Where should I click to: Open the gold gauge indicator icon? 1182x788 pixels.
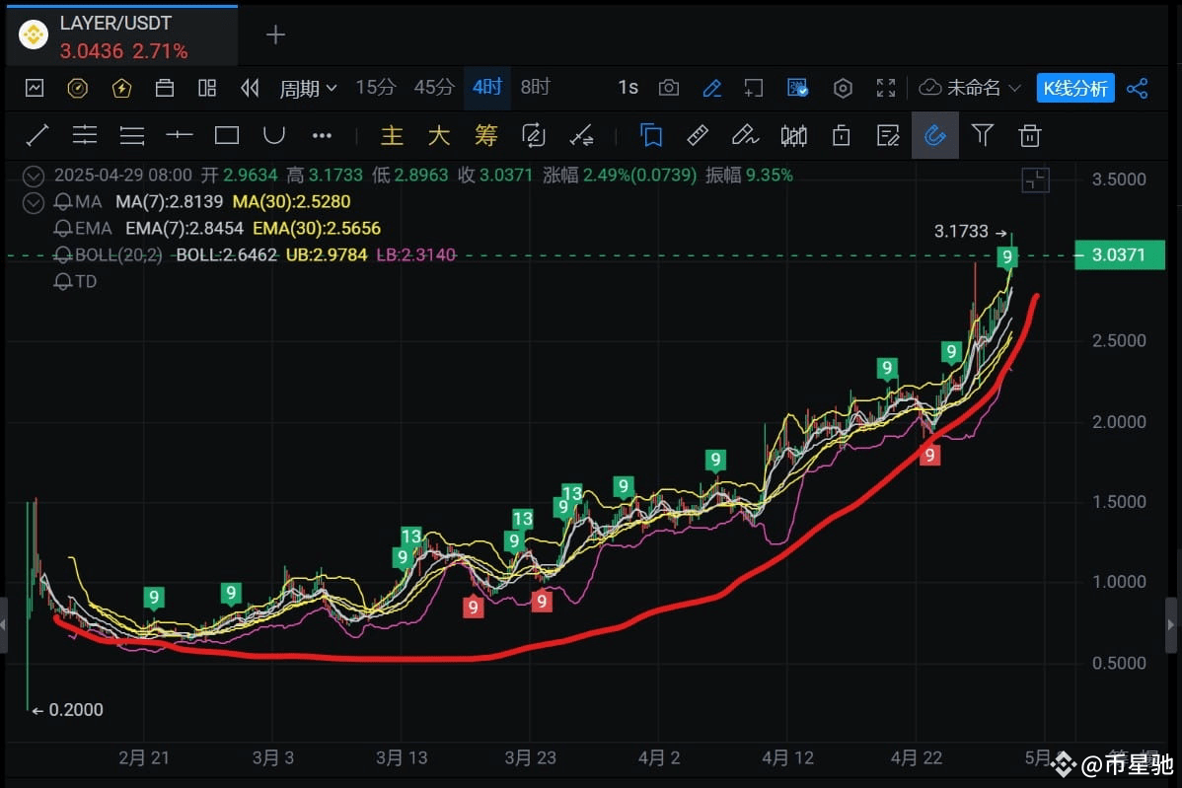78,88
